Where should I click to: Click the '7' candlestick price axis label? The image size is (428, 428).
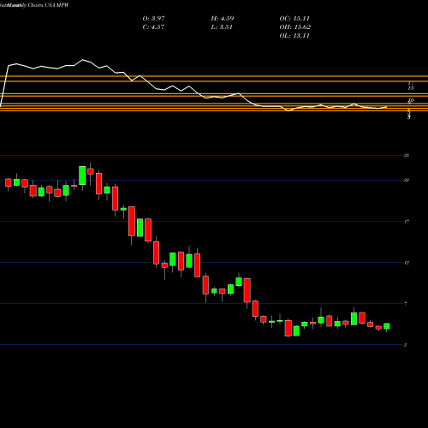406,304
